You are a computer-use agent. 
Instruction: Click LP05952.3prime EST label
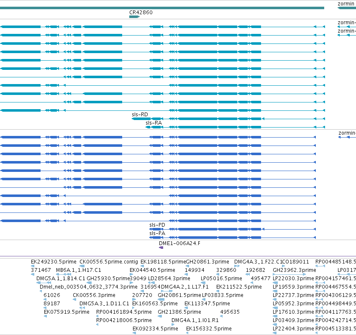tap(293, 304)
